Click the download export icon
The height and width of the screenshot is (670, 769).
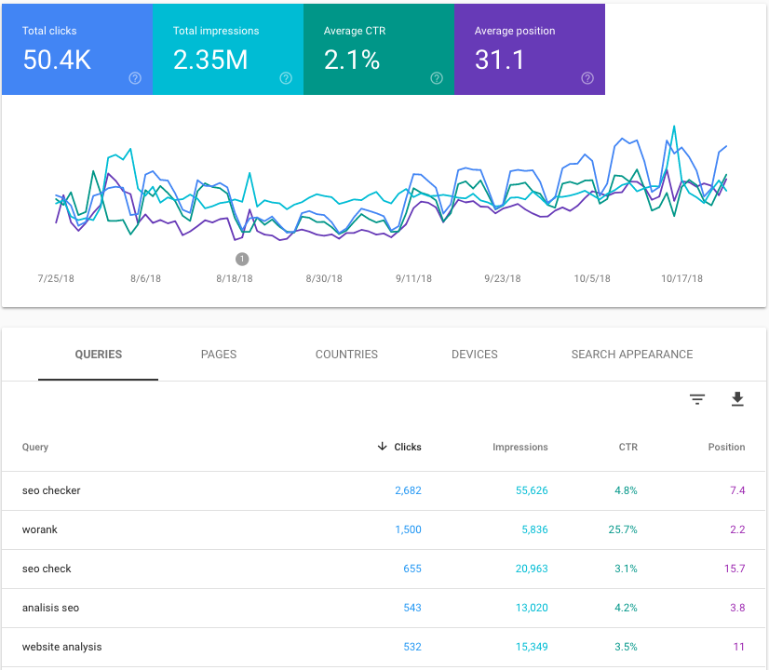coord(737,398)
